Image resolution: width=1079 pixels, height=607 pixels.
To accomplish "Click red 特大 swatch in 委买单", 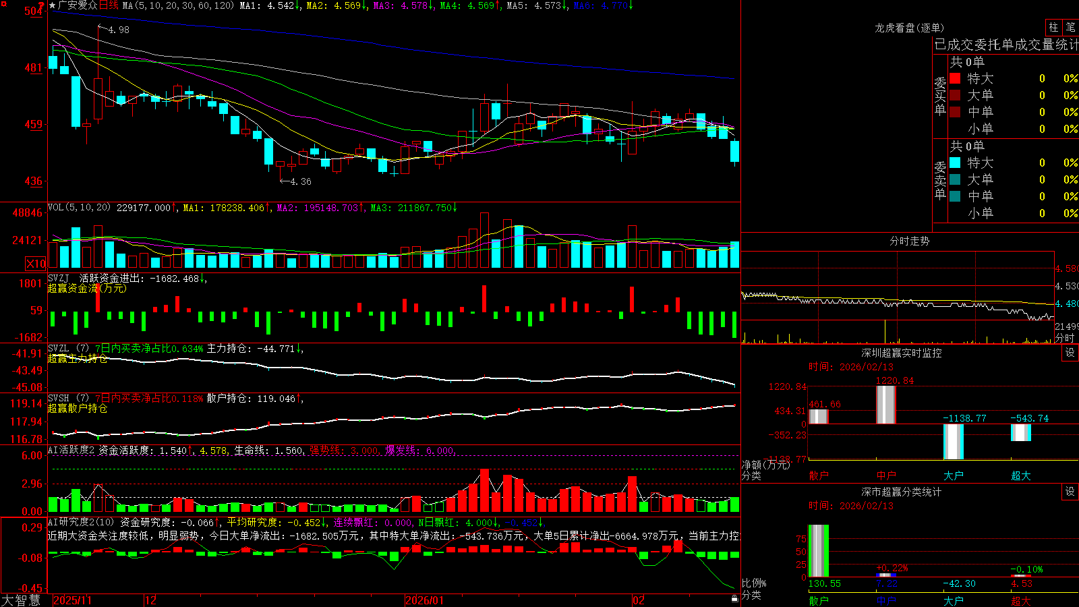I will tap(955, 78).
